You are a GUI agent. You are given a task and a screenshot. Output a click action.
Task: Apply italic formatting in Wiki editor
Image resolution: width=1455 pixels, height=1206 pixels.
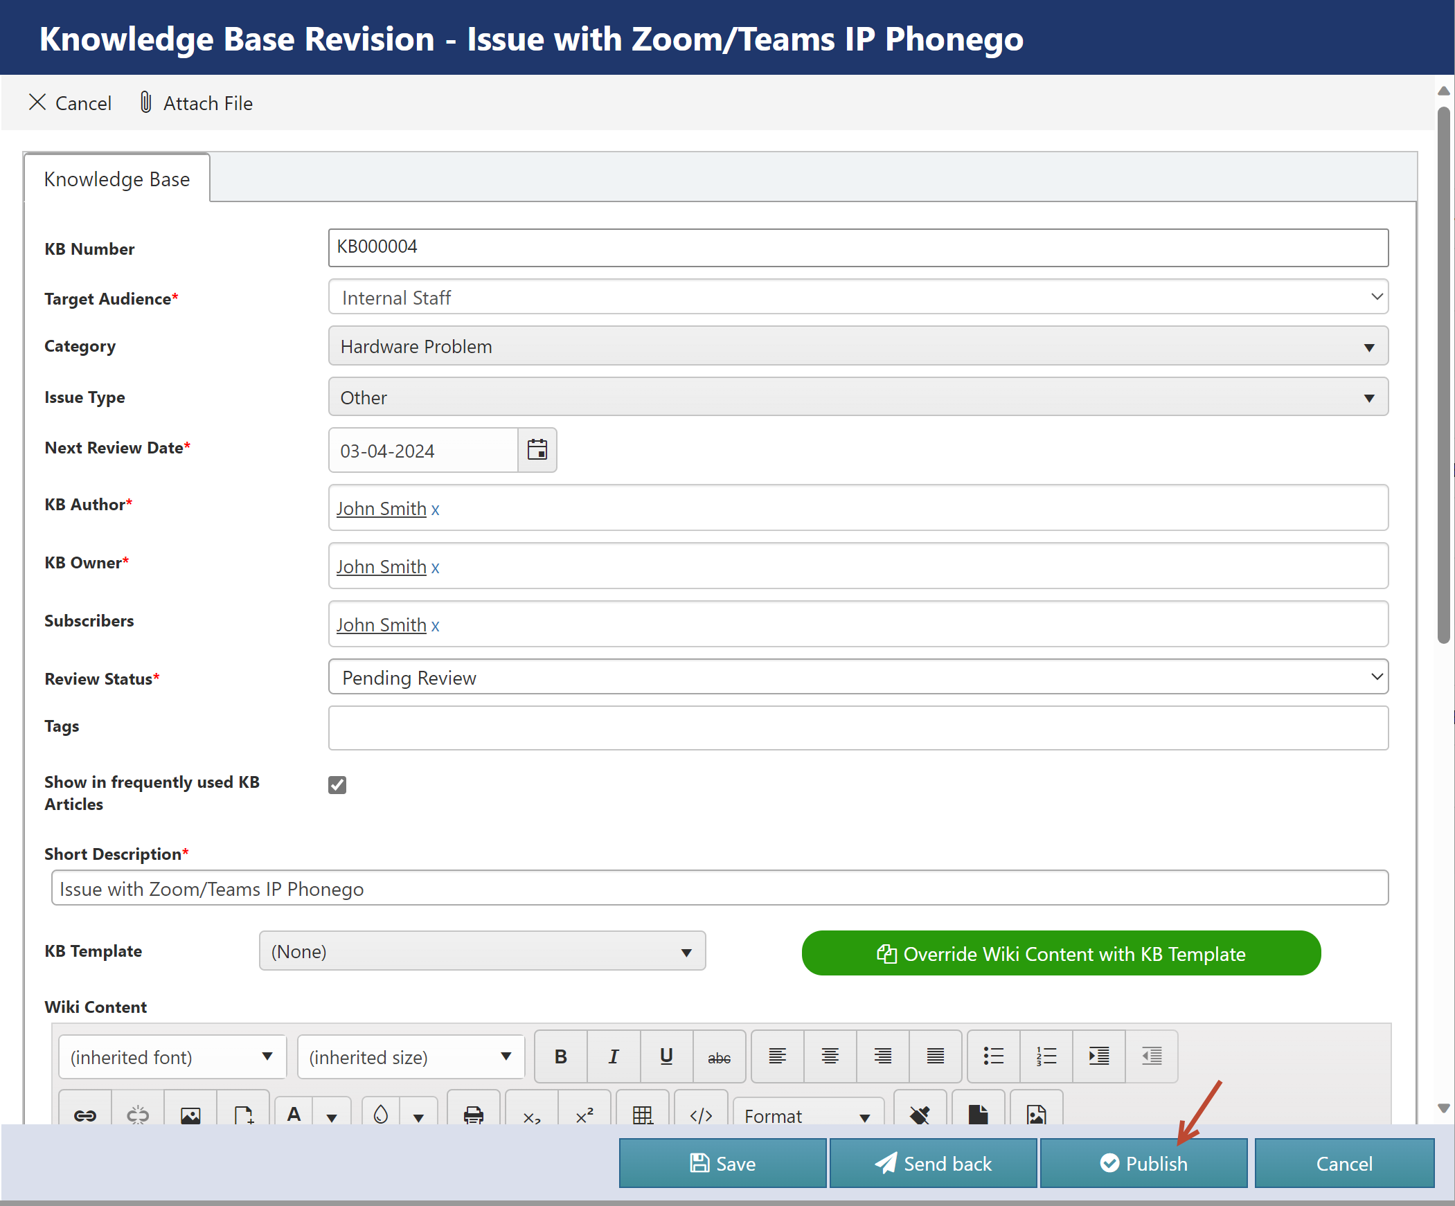[613, 1056]
